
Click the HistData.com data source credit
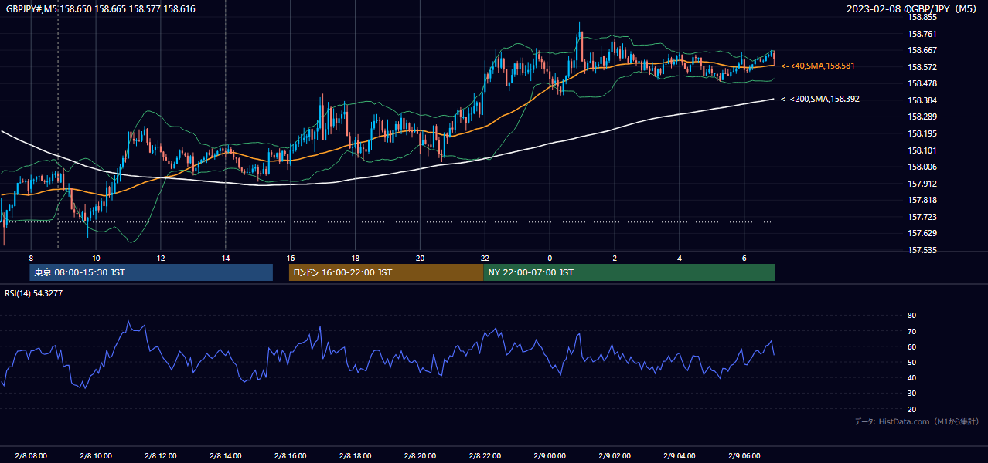point(917,422)
